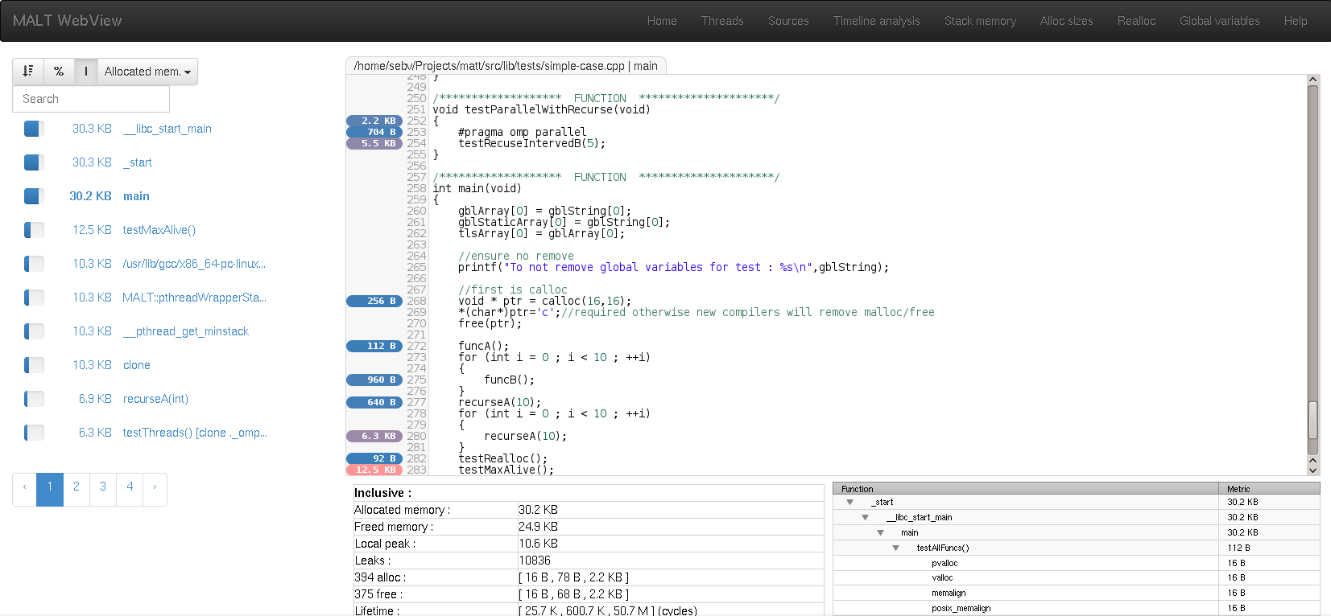Screen dimensions: 1331x616
Task: Go to page 3 of function list
Action: coord(103,487)
